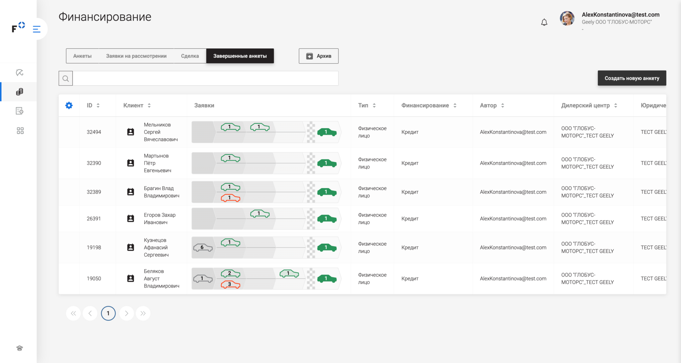The image size is (681, 363).
Task: Switch to Заявки на рассмотрении tab
Action: (136, 56)
